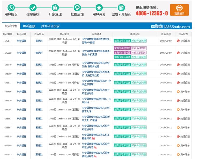Click the 用户评分 star step icon
The image size is (198, 159).
pyautogui.click(x=99, y=8)
